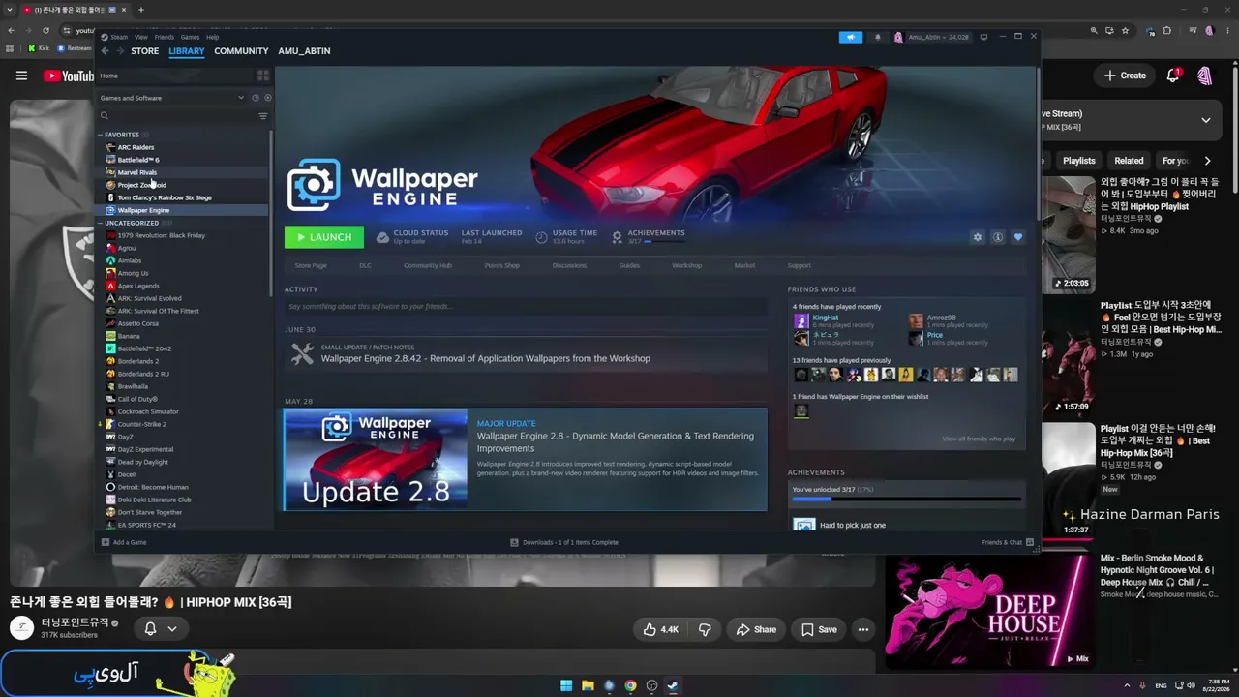Select the Tom Clancy's Rainbow Six Siege icon
1239x697 pixels.
point(110,197)
